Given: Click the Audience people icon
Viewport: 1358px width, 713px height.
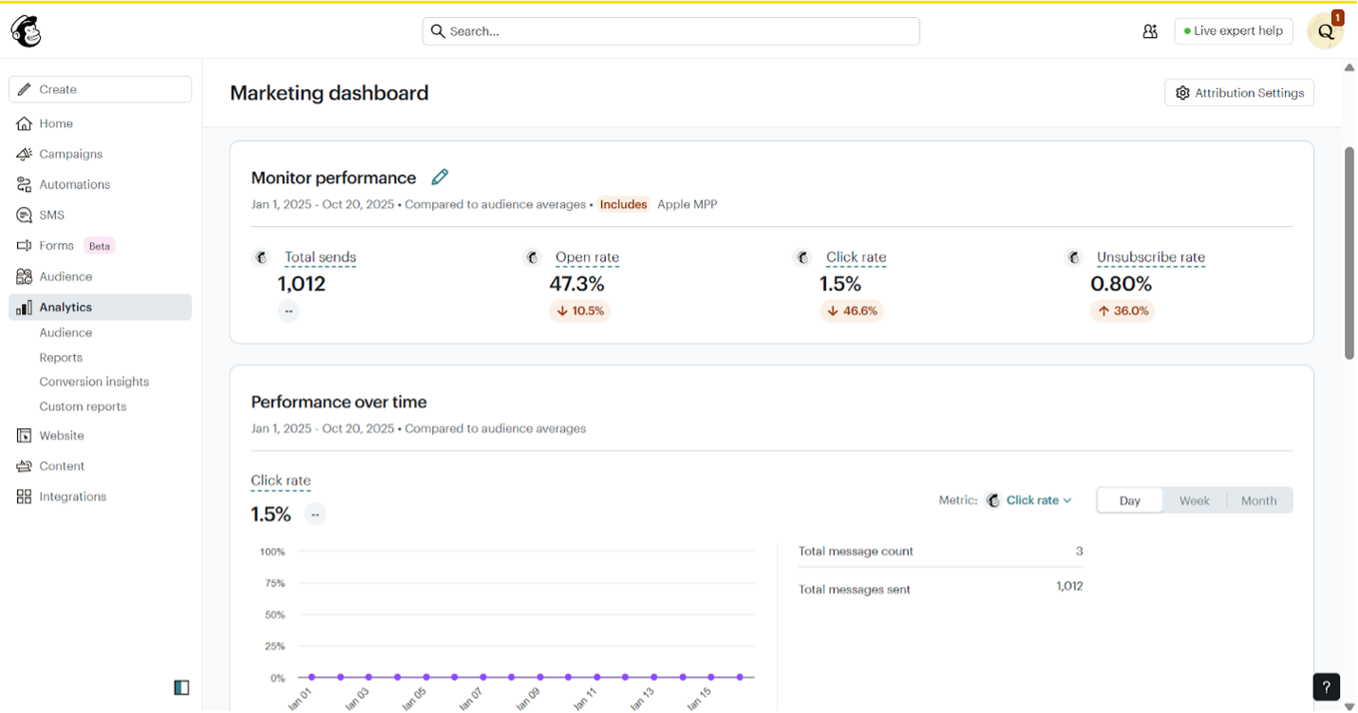Looking at the screenshot, I should (24, 276).
